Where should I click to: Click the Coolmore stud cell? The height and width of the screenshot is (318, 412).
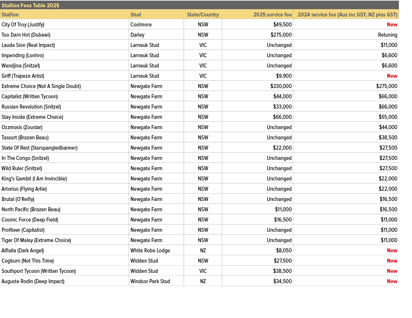pyautogui.click(x=141, y=25)
